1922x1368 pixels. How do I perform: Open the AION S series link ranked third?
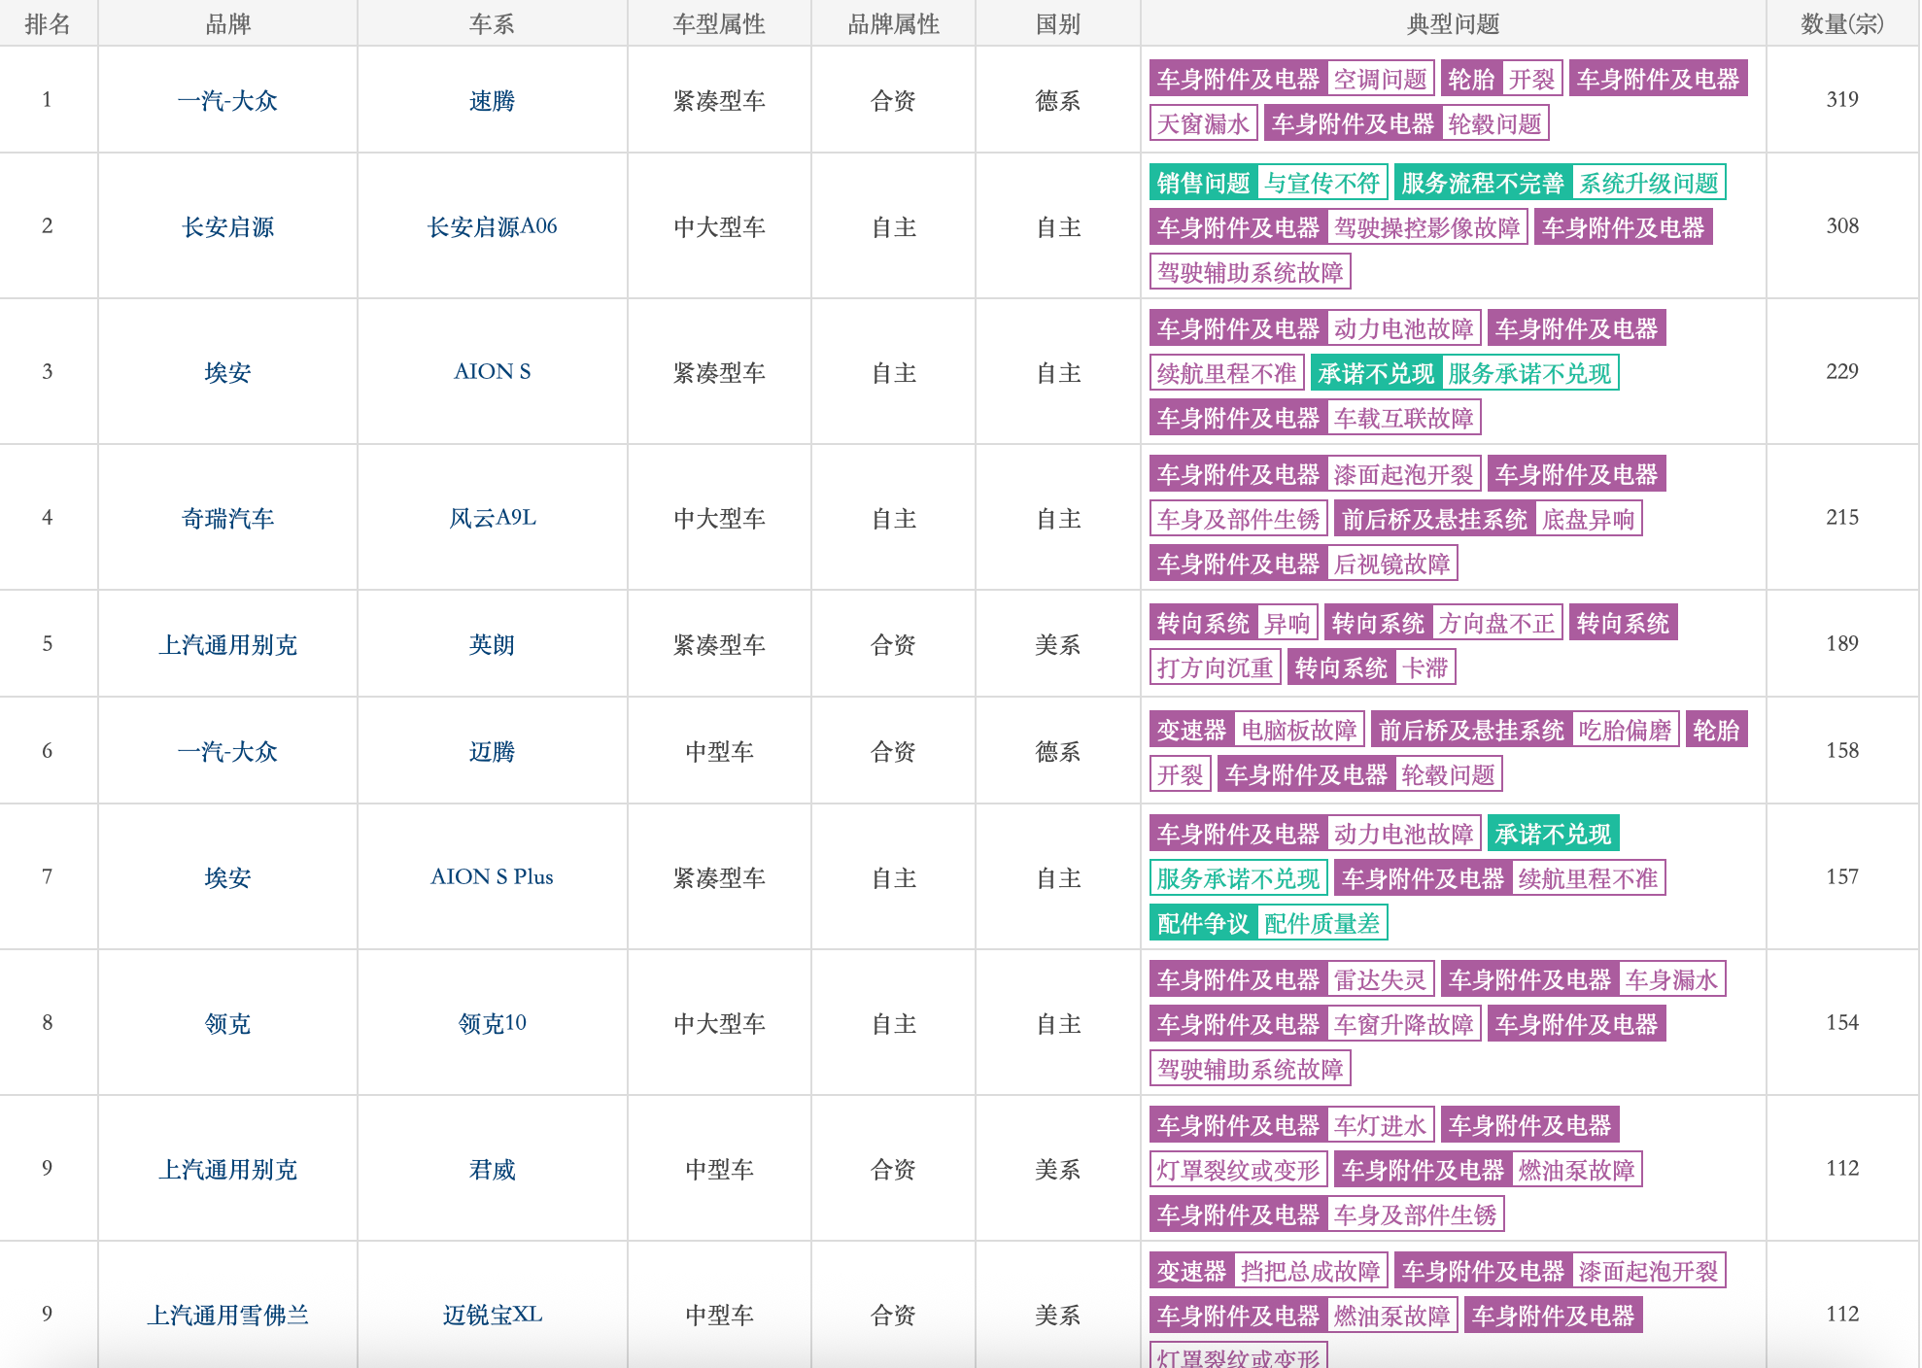(492, 371)
